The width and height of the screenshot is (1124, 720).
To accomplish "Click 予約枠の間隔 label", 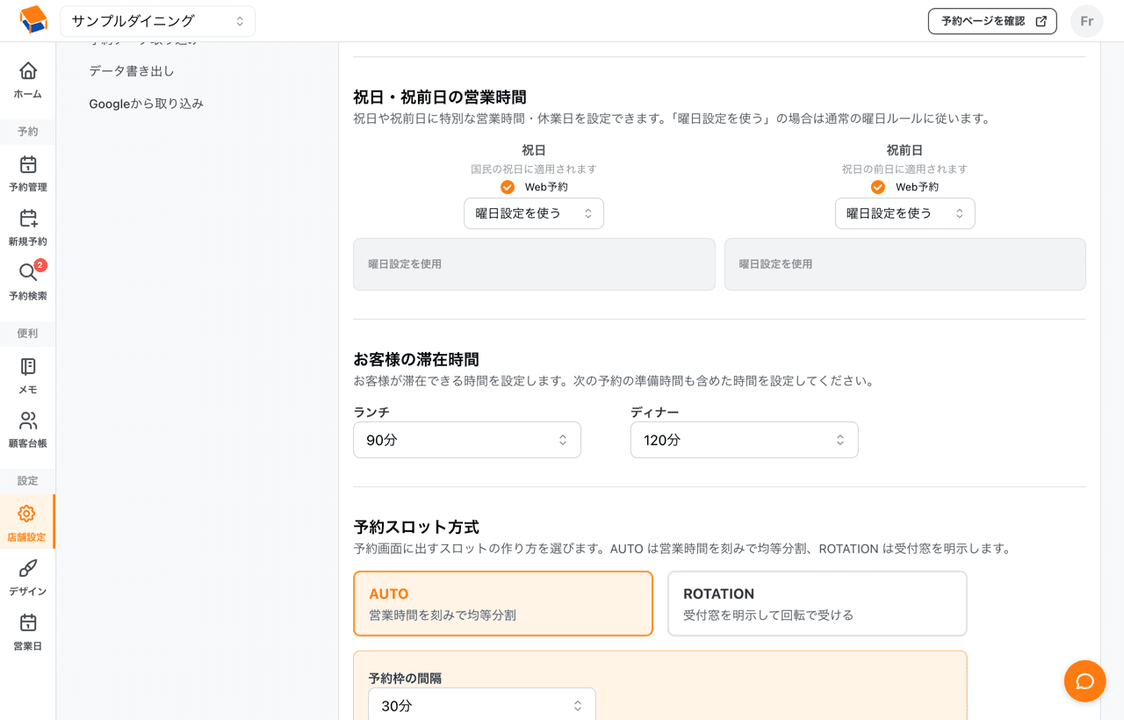I will pos(405,678).
